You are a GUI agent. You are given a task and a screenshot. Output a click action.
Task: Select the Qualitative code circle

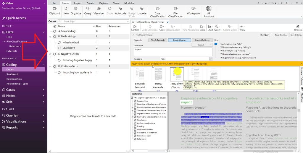point(59,48)
